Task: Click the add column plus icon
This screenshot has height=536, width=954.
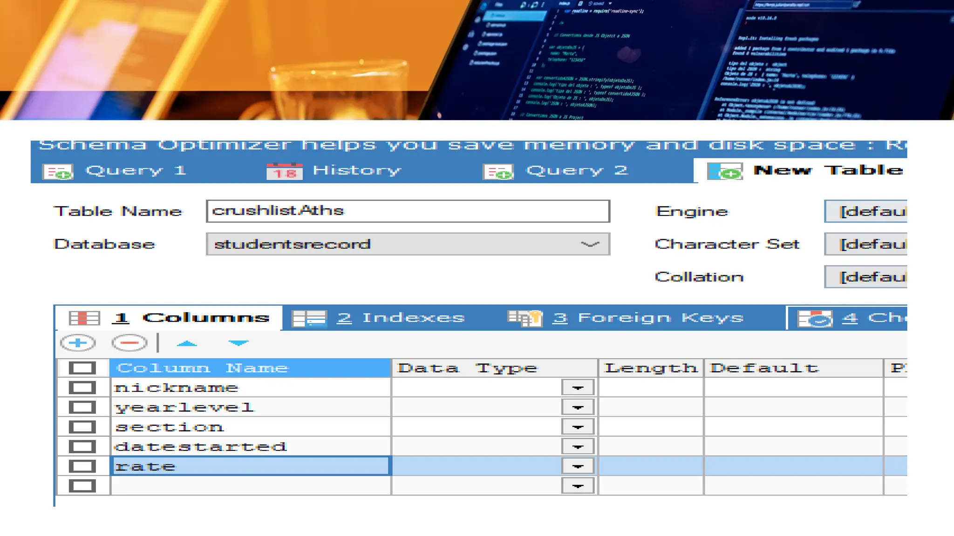Action: [78, 343]
